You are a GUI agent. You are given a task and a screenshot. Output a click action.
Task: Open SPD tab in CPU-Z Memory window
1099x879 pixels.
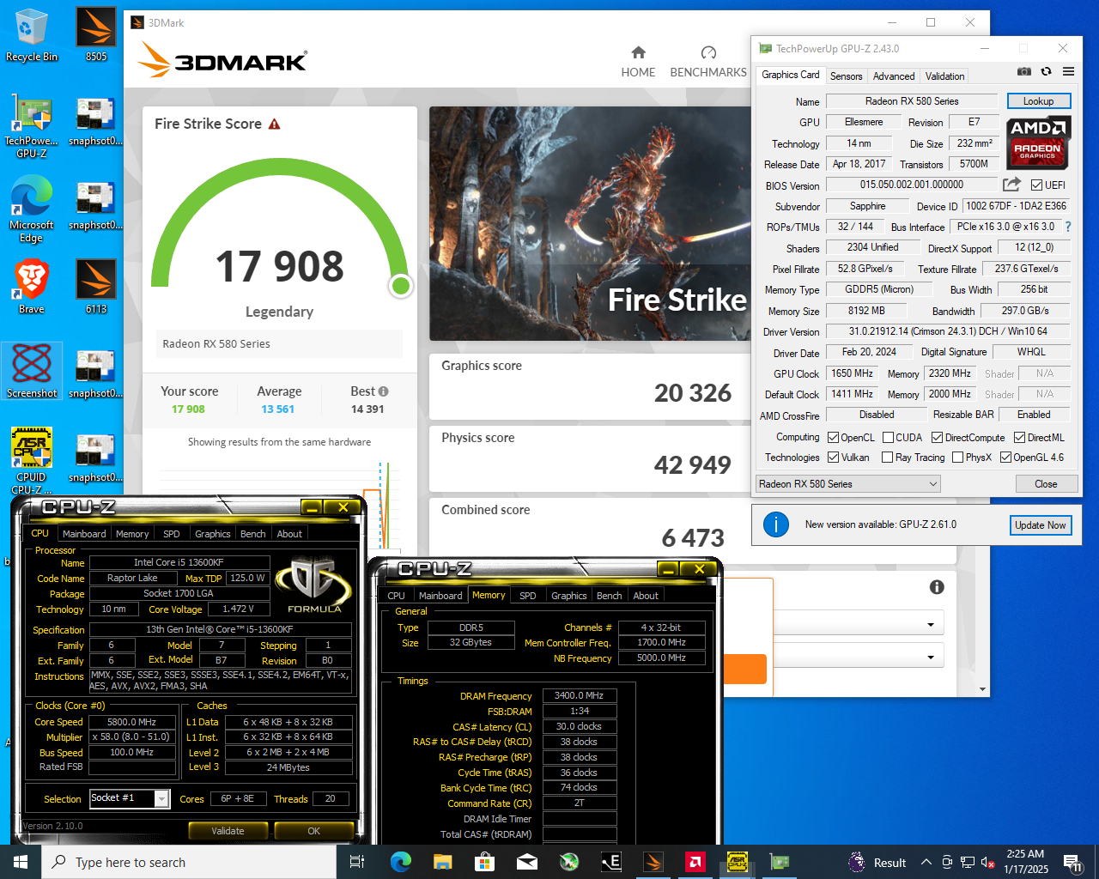point(527,596)
